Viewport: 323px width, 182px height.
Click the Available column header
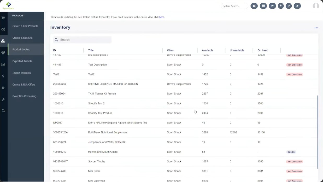coord(208,50)
